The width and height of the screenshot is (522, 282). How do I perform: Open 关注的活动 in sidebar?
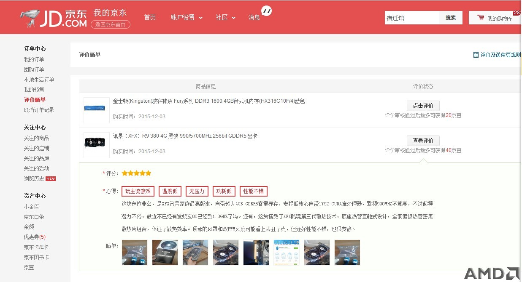click(x=36, y=168)
